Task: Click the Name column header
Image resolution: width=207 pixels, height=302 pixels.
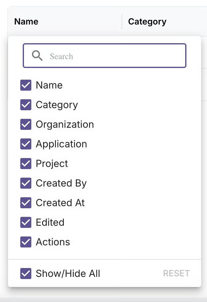Action: (x=26, y=21)
